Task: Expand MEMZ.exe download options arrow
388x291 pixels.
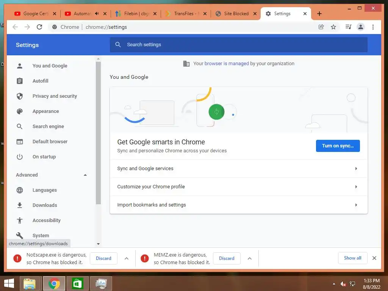Action: [x=250, y=258]
